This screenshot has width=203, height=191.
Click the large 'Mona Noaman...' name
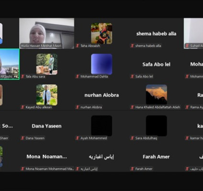coord(46,157)
